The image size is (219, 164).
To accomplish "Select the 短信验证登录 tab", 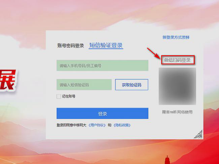I will (106, 45).
